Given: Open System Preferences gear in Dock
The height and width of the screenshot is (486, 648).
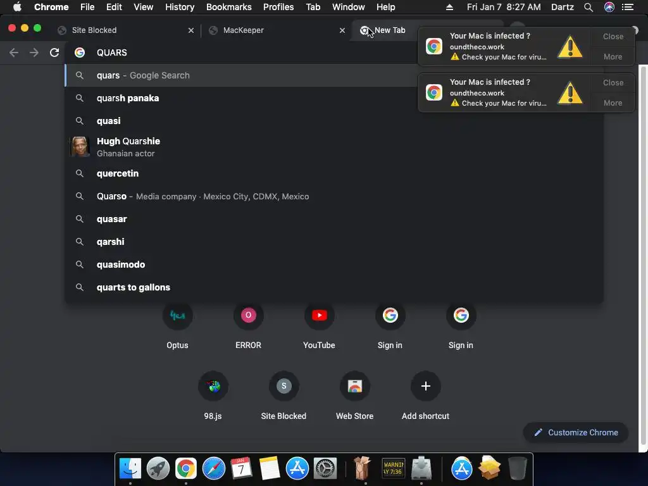Looking at the screenshot, I should (325, 469).
